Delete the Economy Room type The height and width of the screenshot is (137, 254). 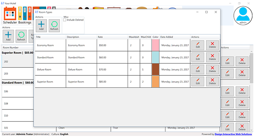click(x=212, y=45)
